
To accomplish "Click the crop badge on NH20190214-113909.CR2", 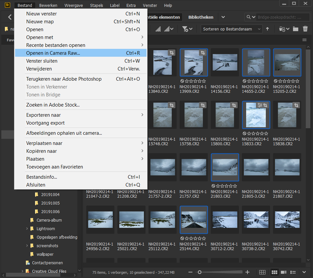I will 203,53.
